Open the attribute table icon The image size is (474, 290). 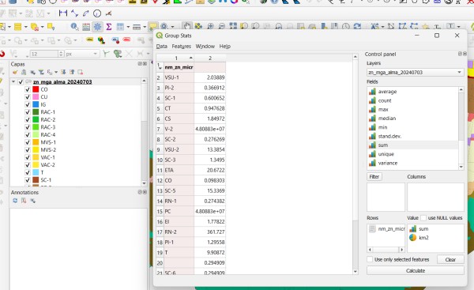[86, 27]
